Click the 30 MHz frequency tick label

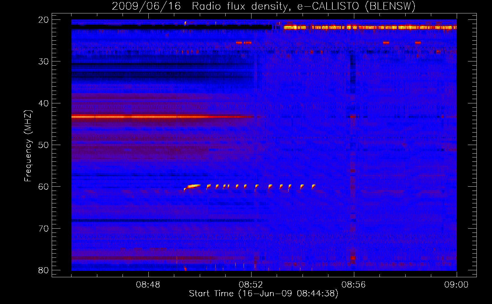click(x=43, y=61)
